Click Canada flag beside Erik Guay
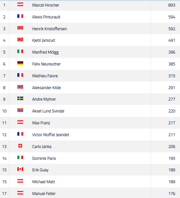180x198 pixels. point(20,169)
